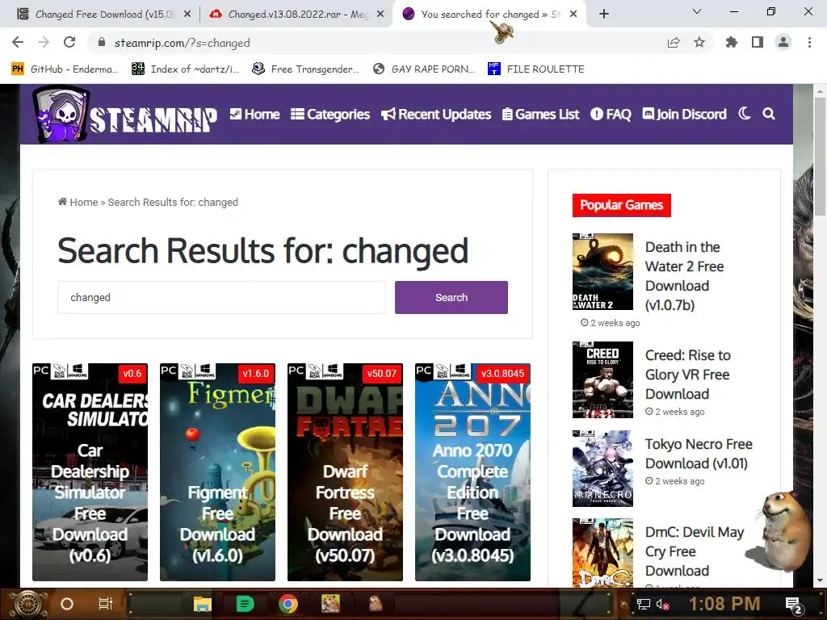The image size is (827, 620).
Task: Switch to Changed.v13.08.2022.rar Mega tab
Action: pos(297,15)
